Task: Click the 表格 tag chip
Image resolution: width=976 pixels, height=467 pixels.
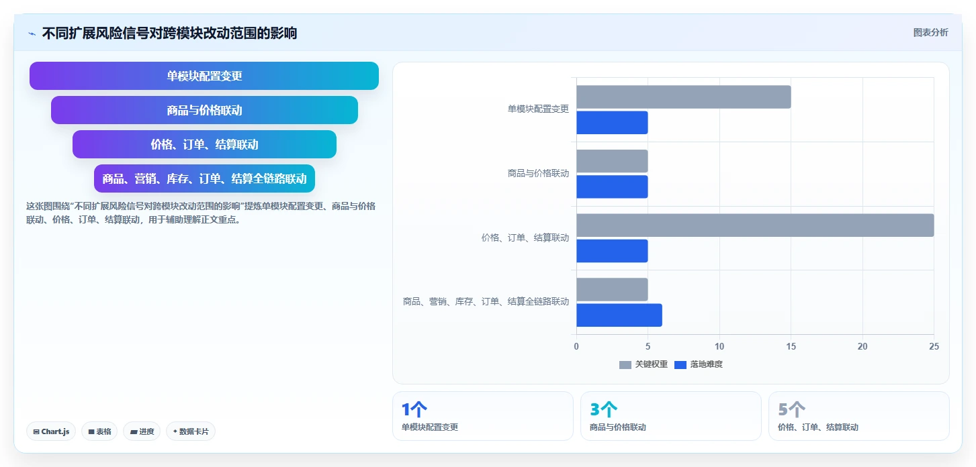Action: click(100, 431)
